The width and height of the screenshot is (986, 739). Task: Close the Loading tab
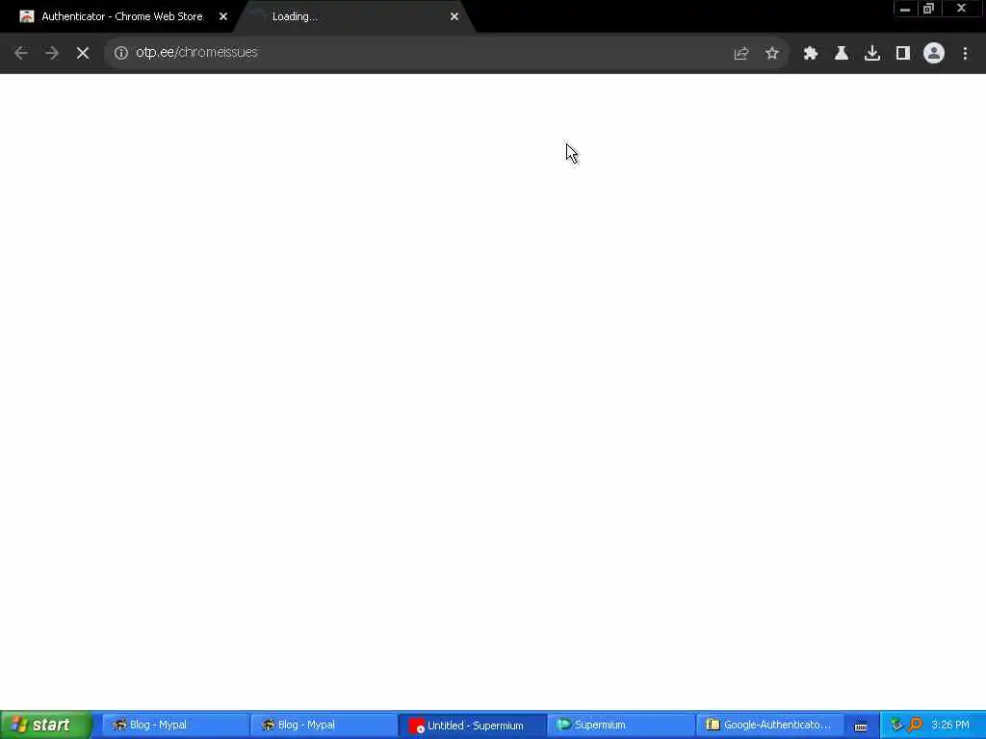tap(454, 17)
